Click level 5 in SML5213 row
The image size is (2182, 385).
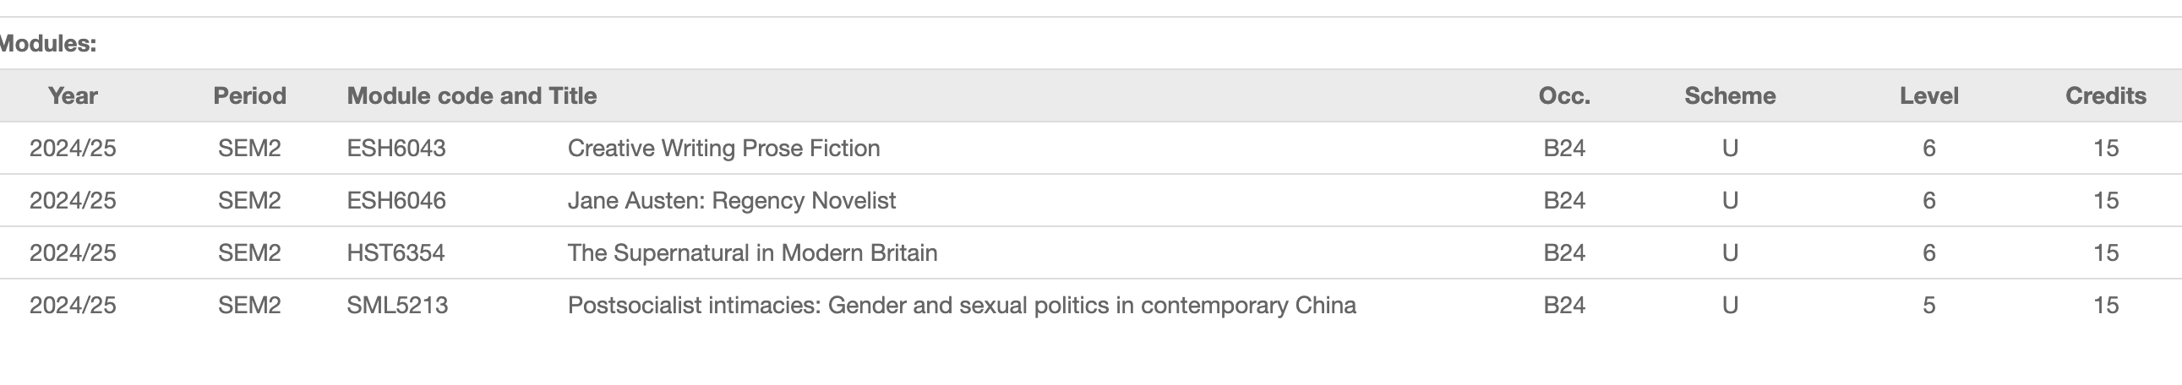(x=1928, y=306)
